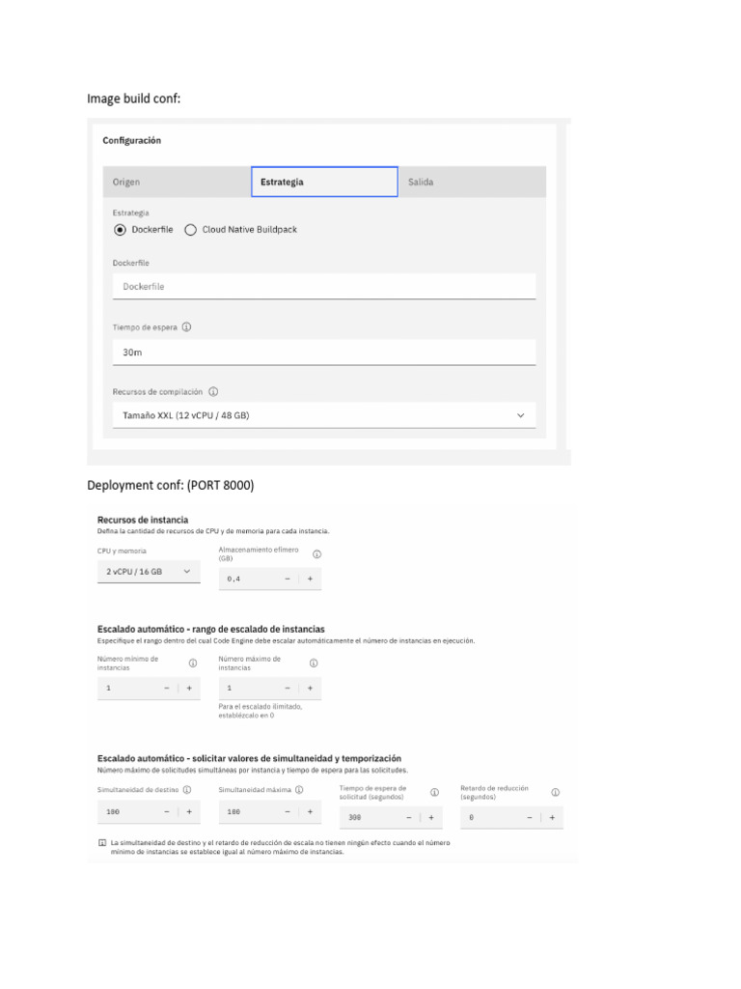This screenshot has width=741, height=989.
Task: Click info icon next to Tiempo de espera
Action: click(x=186, y=327)
